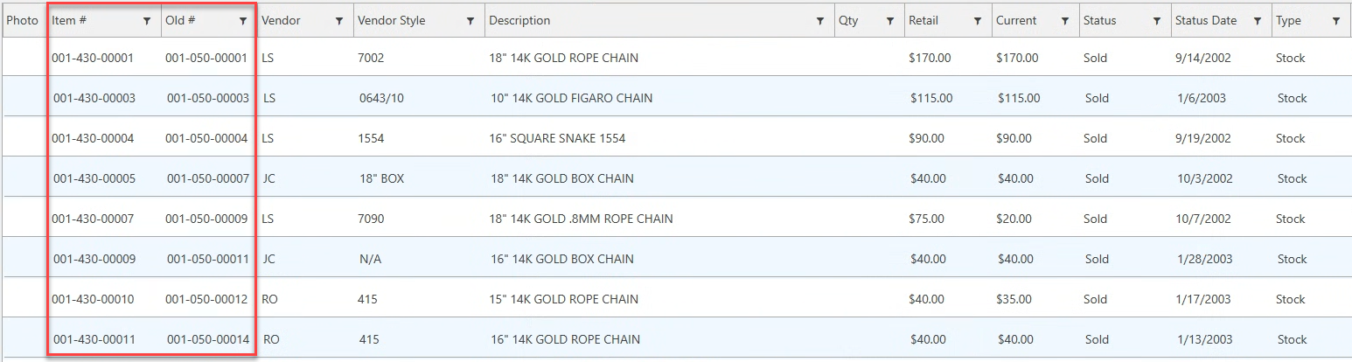Click the Vendor column filter icon

[x=339, y=21]
